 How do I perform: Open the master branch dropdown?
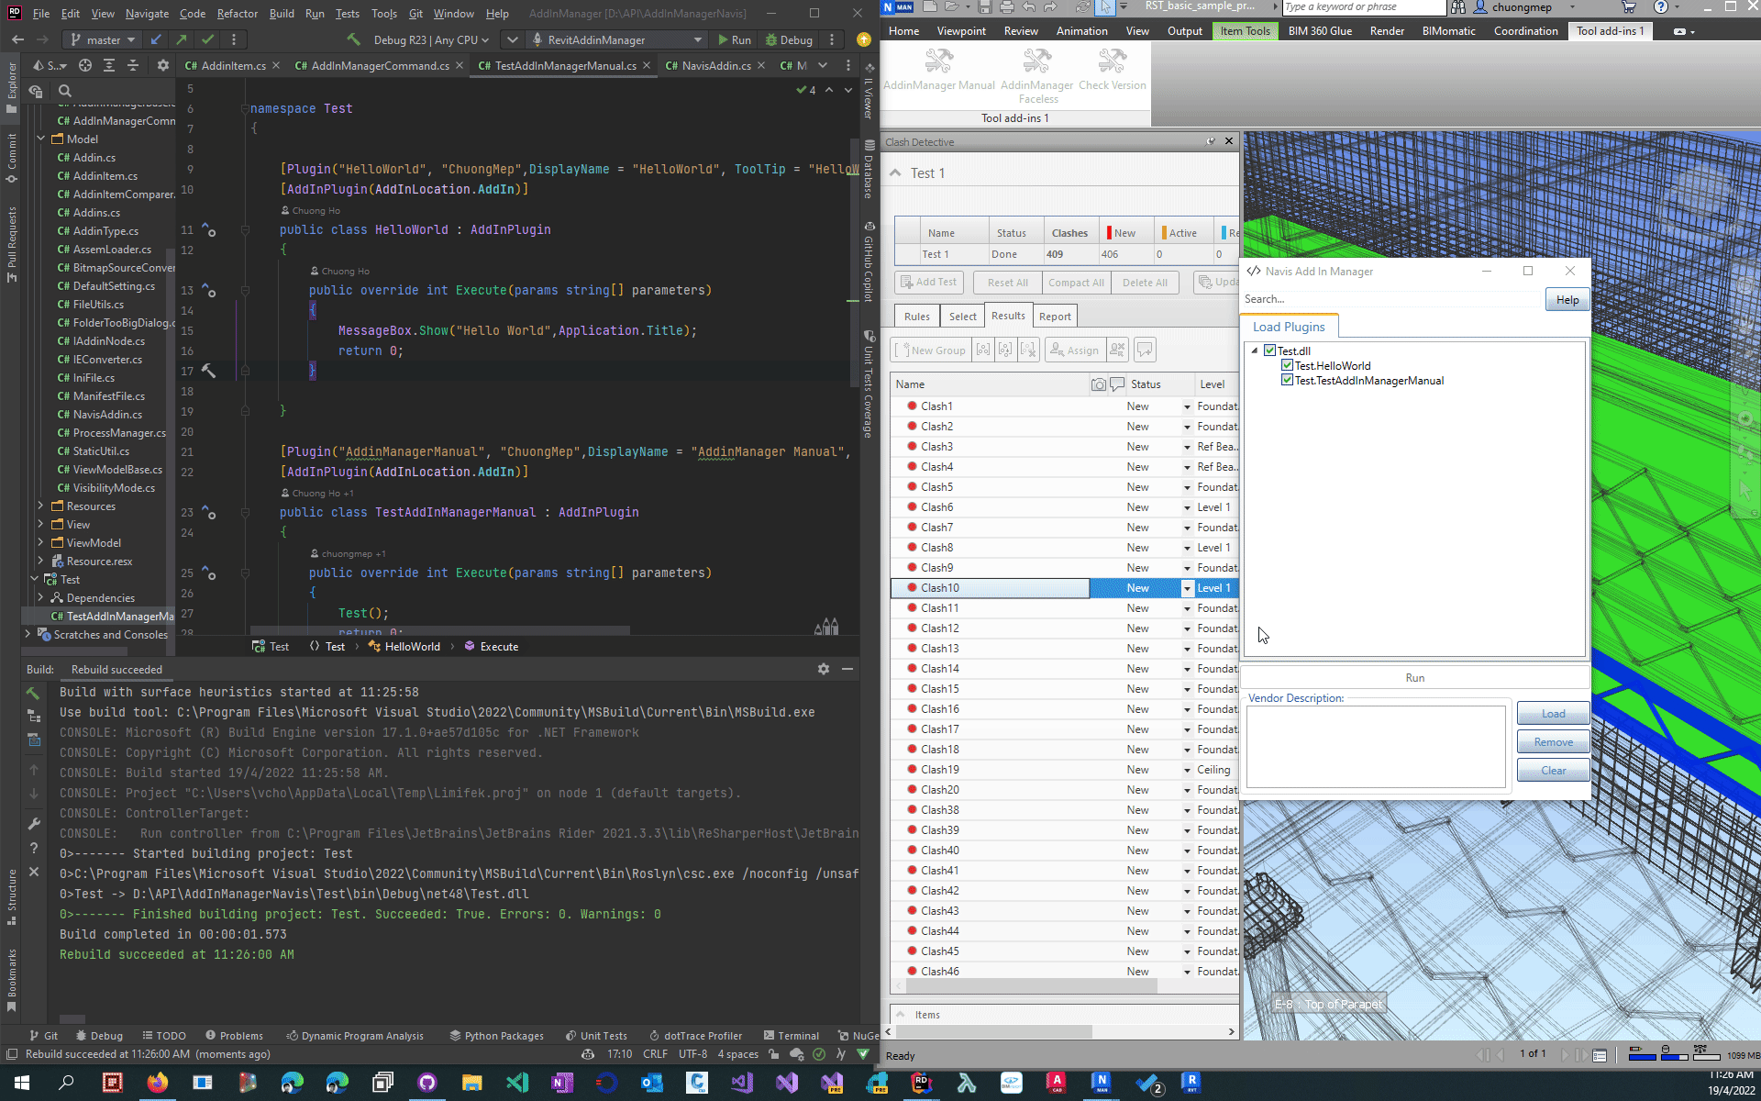tap(104, 39)
